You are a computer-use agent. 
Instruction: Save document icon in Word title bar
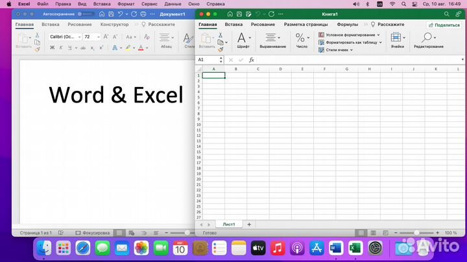pyautogui.click(x=111, y=14)
